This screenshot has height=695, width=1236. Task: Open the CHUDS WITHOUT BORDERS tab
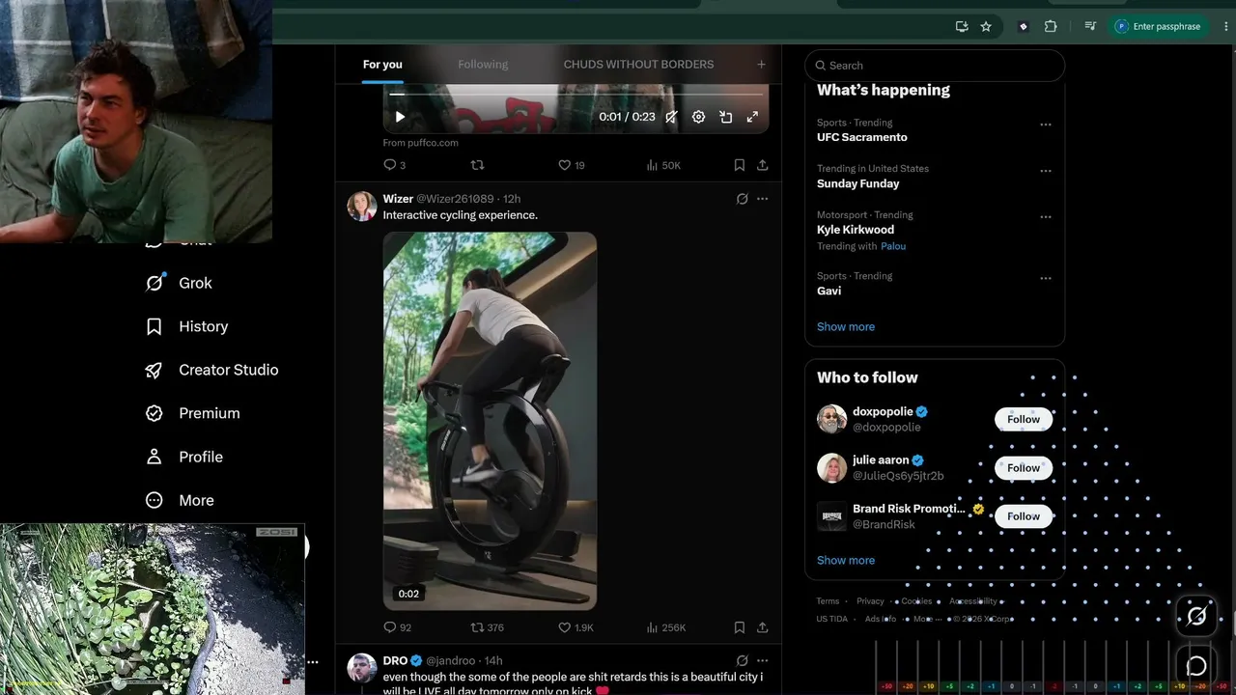point(638,65)
